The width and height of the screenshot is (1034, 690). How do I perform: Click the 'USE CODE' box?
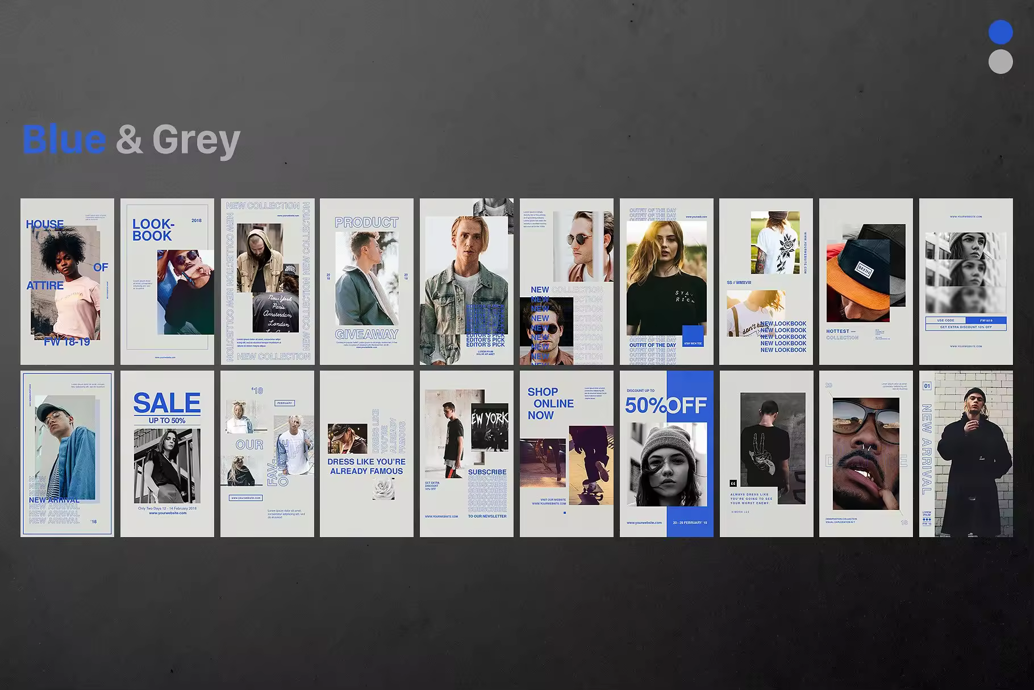coord(945,321)
